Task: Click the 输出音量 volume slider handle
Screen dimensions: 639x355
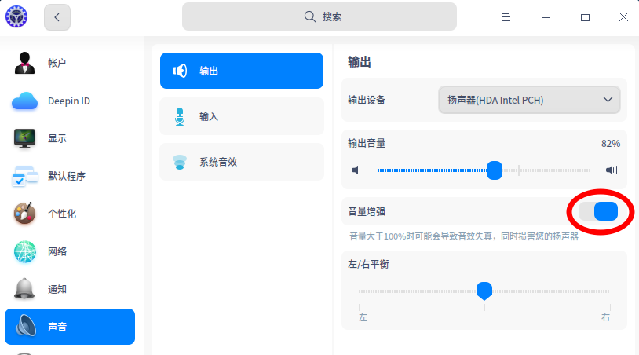Action: 495,170
